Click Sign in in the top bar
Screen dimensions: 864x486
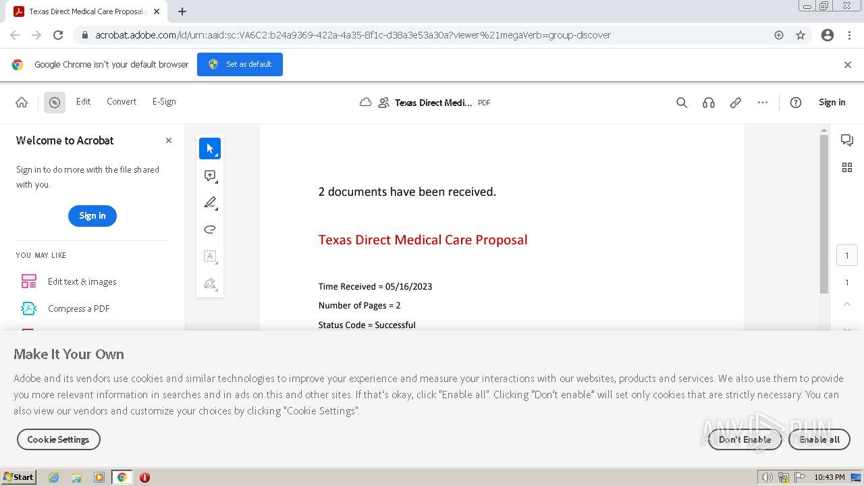832,102
